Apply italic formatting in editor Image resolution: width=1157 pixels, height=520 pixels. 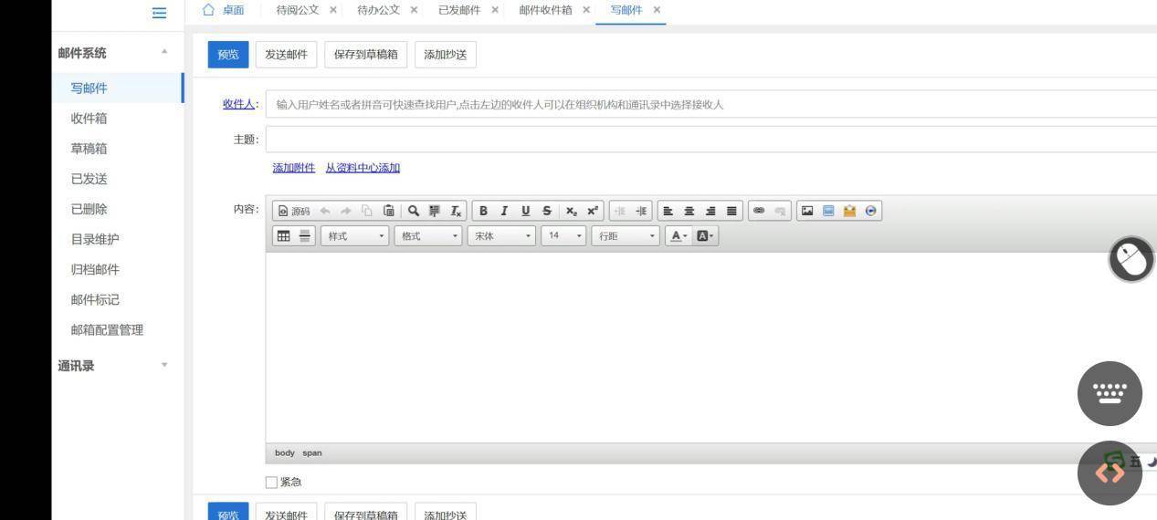(x=503, y=211)
